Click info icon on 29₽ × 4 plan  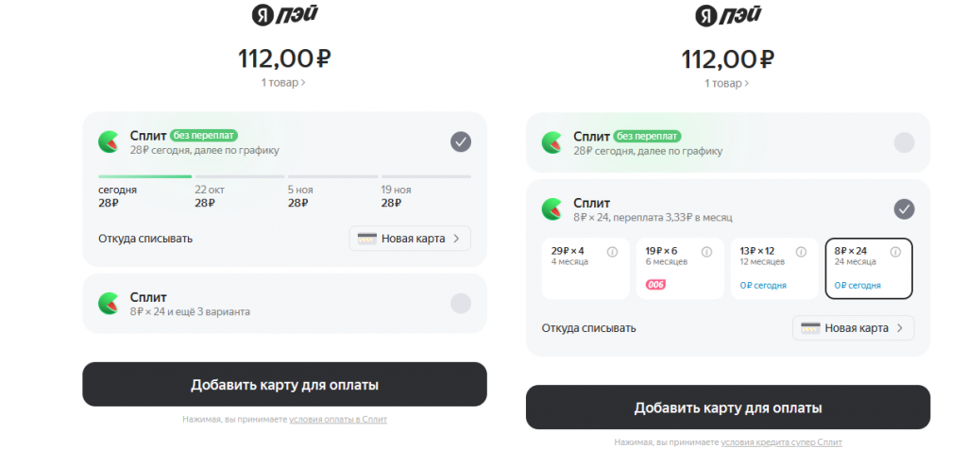(x=613, y=252)
